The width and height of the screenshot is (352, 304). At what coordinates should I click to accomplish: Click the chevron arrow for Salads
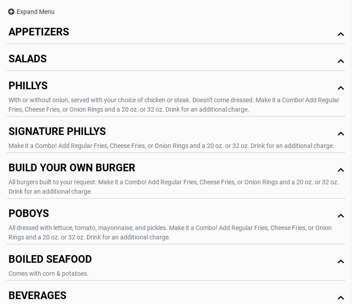(341, 61)
